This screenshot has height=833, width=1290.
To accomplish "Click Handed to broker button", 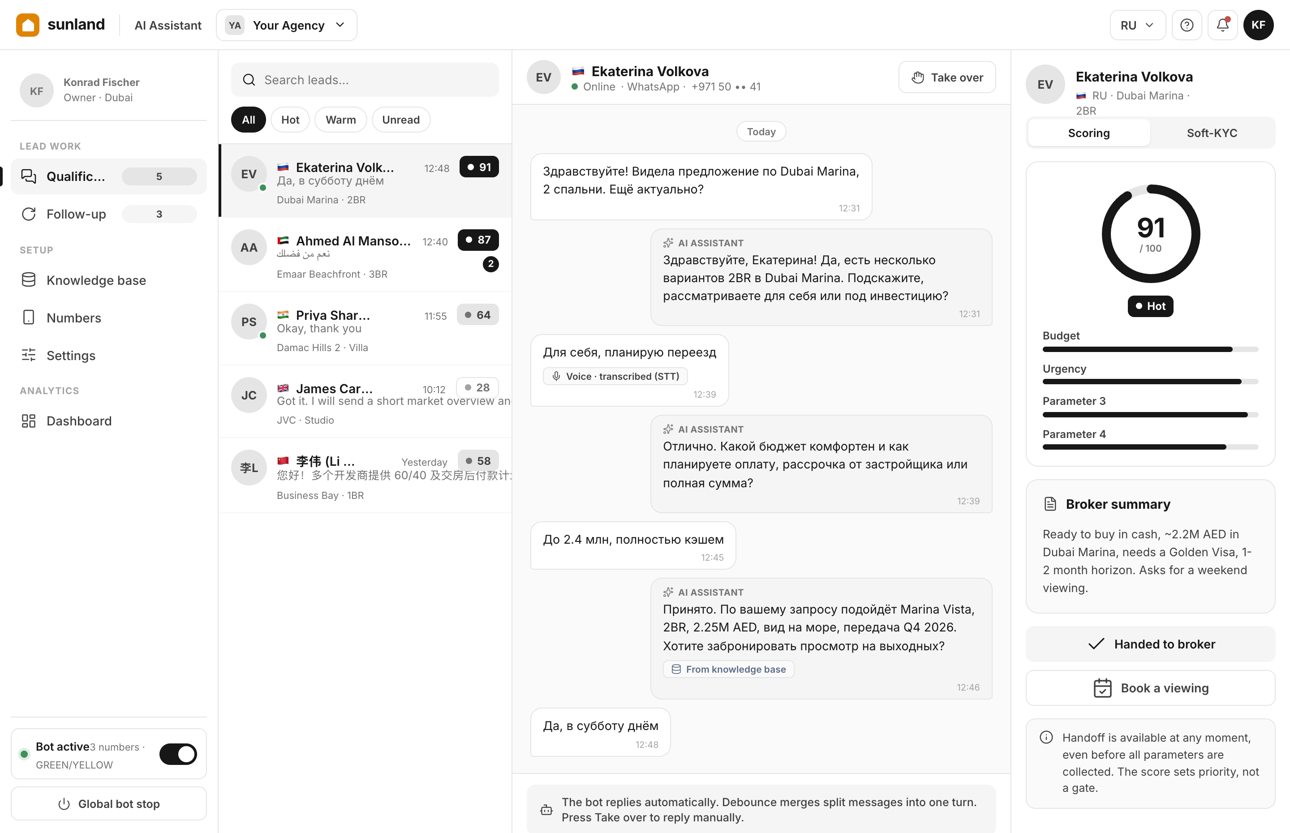I will pyautogui.click(x=1150, y=644).
